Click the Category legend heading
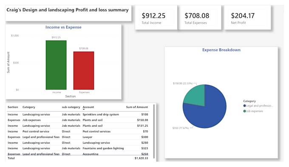The image size is (289, 167). tap(249, 101)
